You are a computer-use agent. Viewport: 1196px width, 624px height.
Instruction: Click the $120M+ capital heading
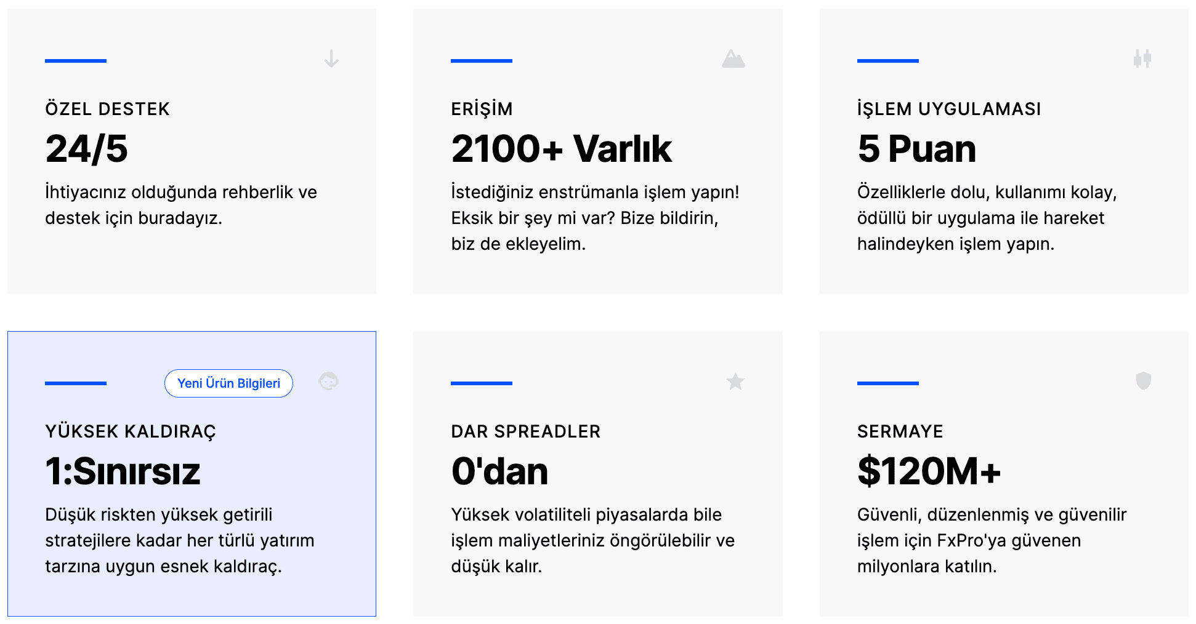(x=929, y=471)
